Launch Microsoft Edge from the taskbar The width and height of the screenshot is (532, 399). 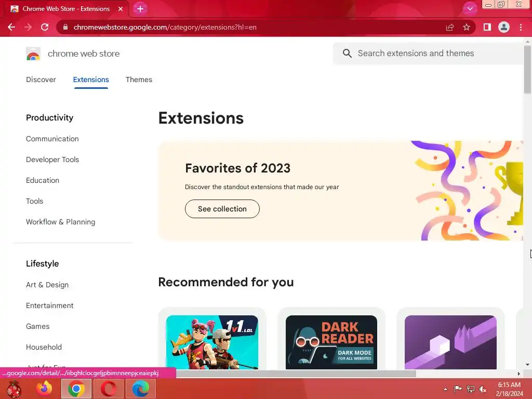[140, 389]
